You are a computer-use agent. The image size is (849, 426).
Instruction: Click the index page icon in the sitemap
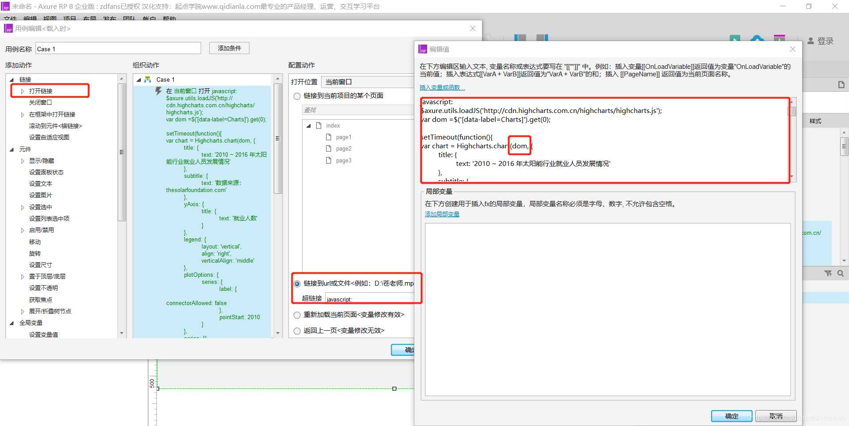point(318,125)
